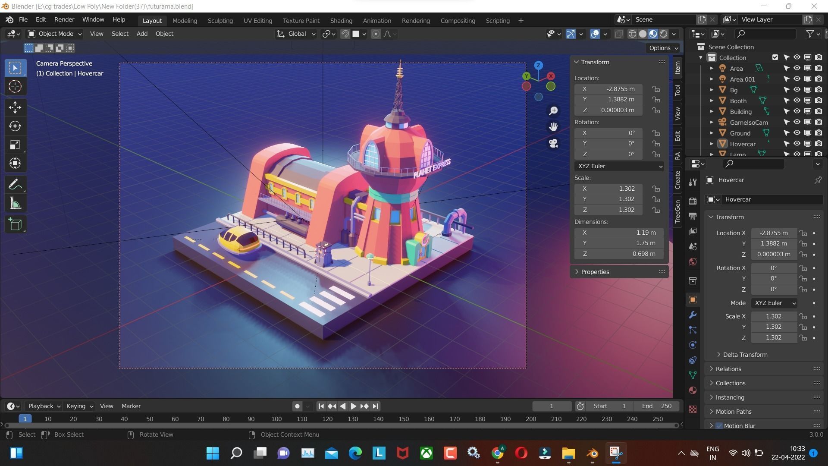Open the Render properties tab

coord(693,201)
